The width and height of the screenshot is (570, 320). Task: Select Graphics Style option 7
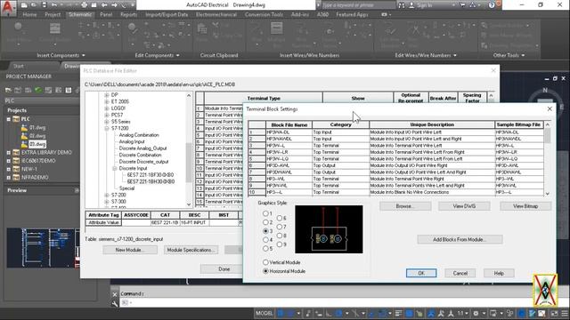[280, 227]
